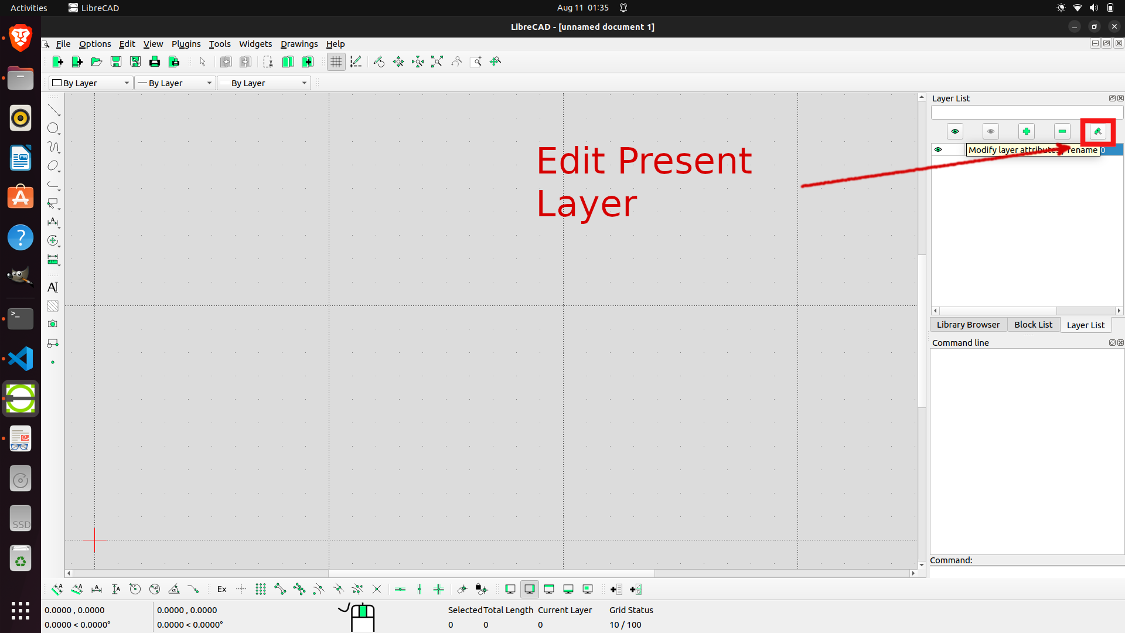Switch to the Library Browser tab
The height and width of the screenshot is (633, 1125).
tap(968, 324)
